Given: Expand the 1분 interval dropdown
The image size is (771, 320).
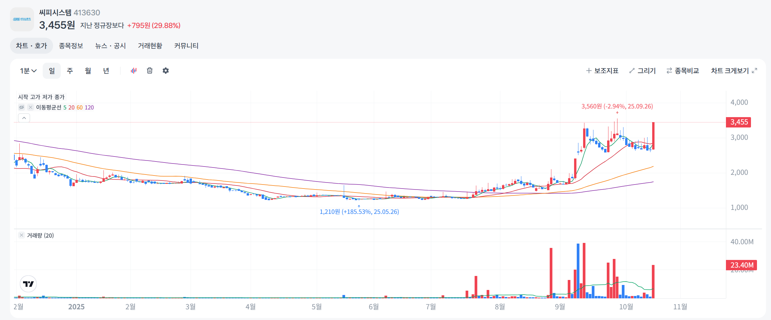Looking at the screenshot, I should coord(28,71).
